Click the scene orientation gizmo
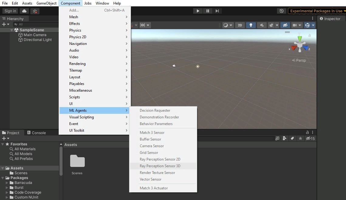346x200 pixels. click(300, 44)
